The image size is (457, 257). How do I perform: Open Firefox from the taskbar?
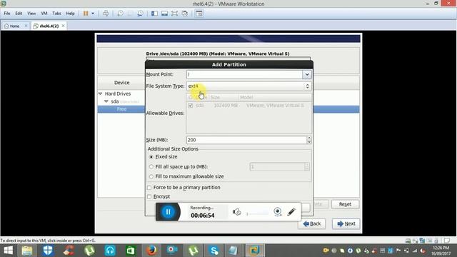[151, 251]
